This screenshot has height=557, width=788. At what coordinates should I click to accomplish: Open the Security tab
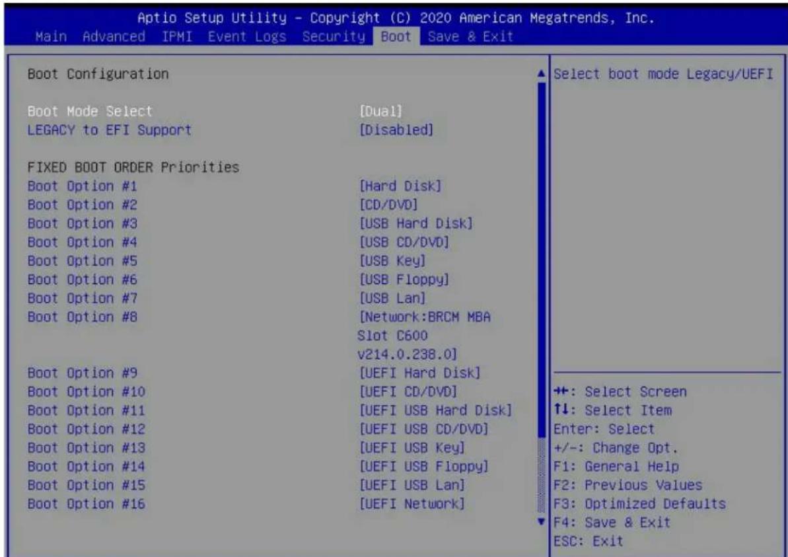click(334, 37)
